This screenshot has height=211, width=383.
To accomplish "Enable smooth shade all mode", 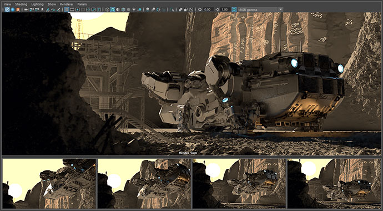I will coord(113,9).
